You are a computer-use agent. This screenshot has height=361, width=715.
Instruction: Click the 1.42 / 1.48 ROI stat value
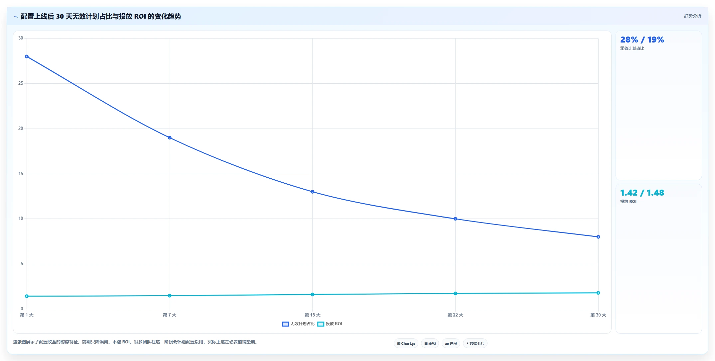click(642, 193)
